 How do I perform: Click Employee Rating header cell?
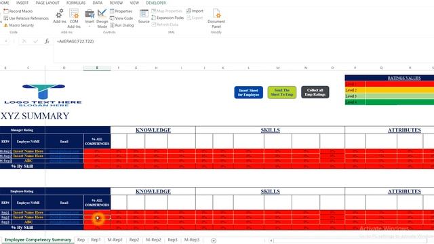click(22, 191)
